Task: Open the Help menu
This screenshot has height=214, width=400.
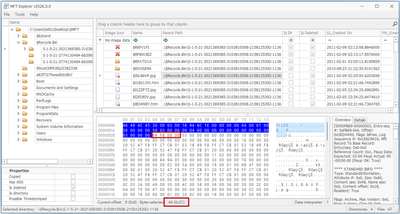Action: coord(34,14)
